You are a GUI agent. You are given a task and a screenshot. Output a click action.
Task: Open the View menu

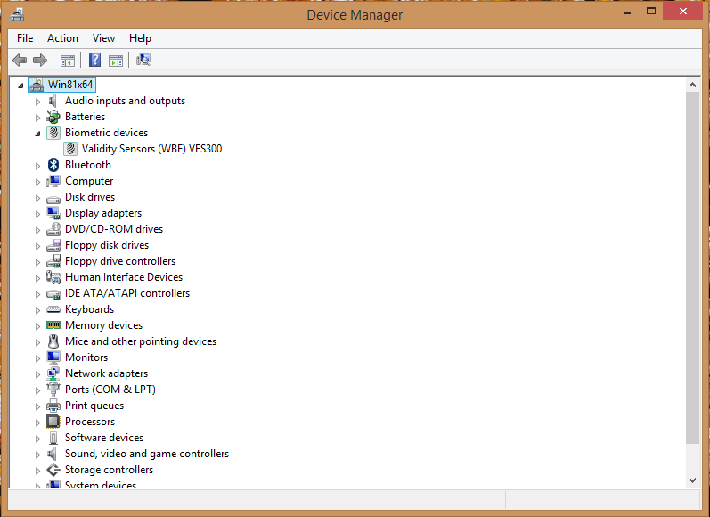pos(103,38)
